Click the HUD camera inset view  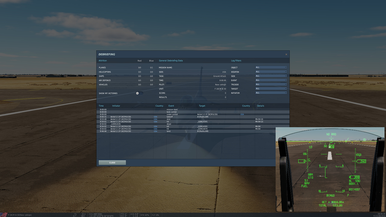[330, 169]
